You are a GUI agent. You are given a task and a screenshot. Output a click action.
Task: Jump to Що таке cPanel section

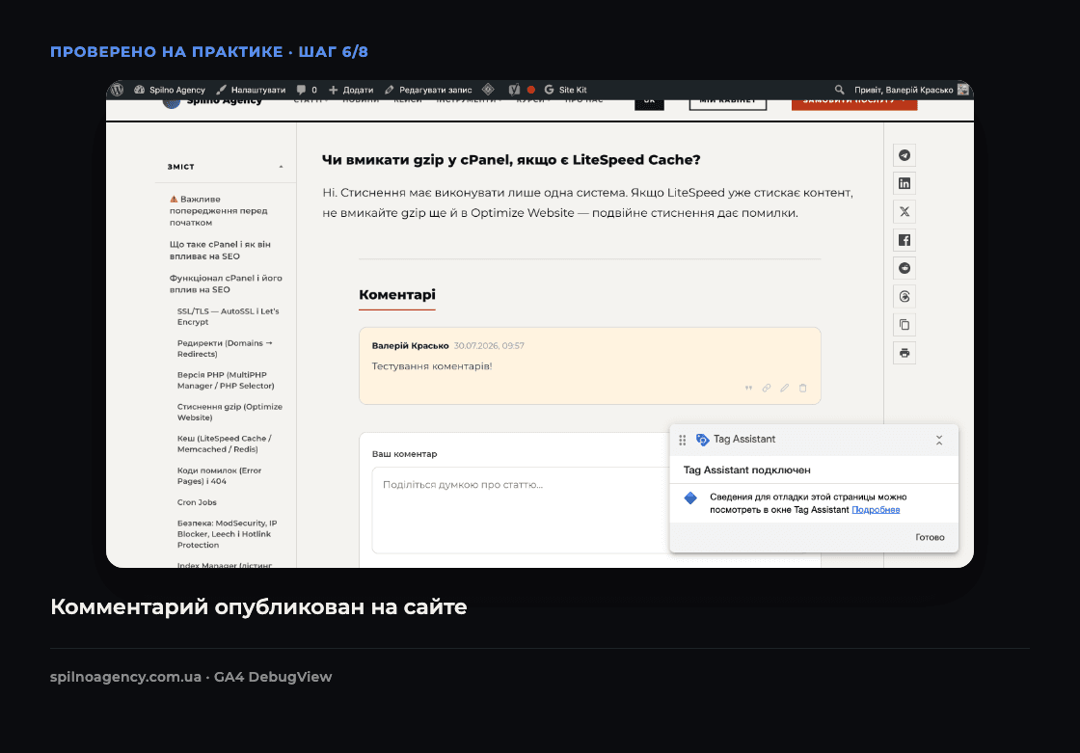coord(220,250)
